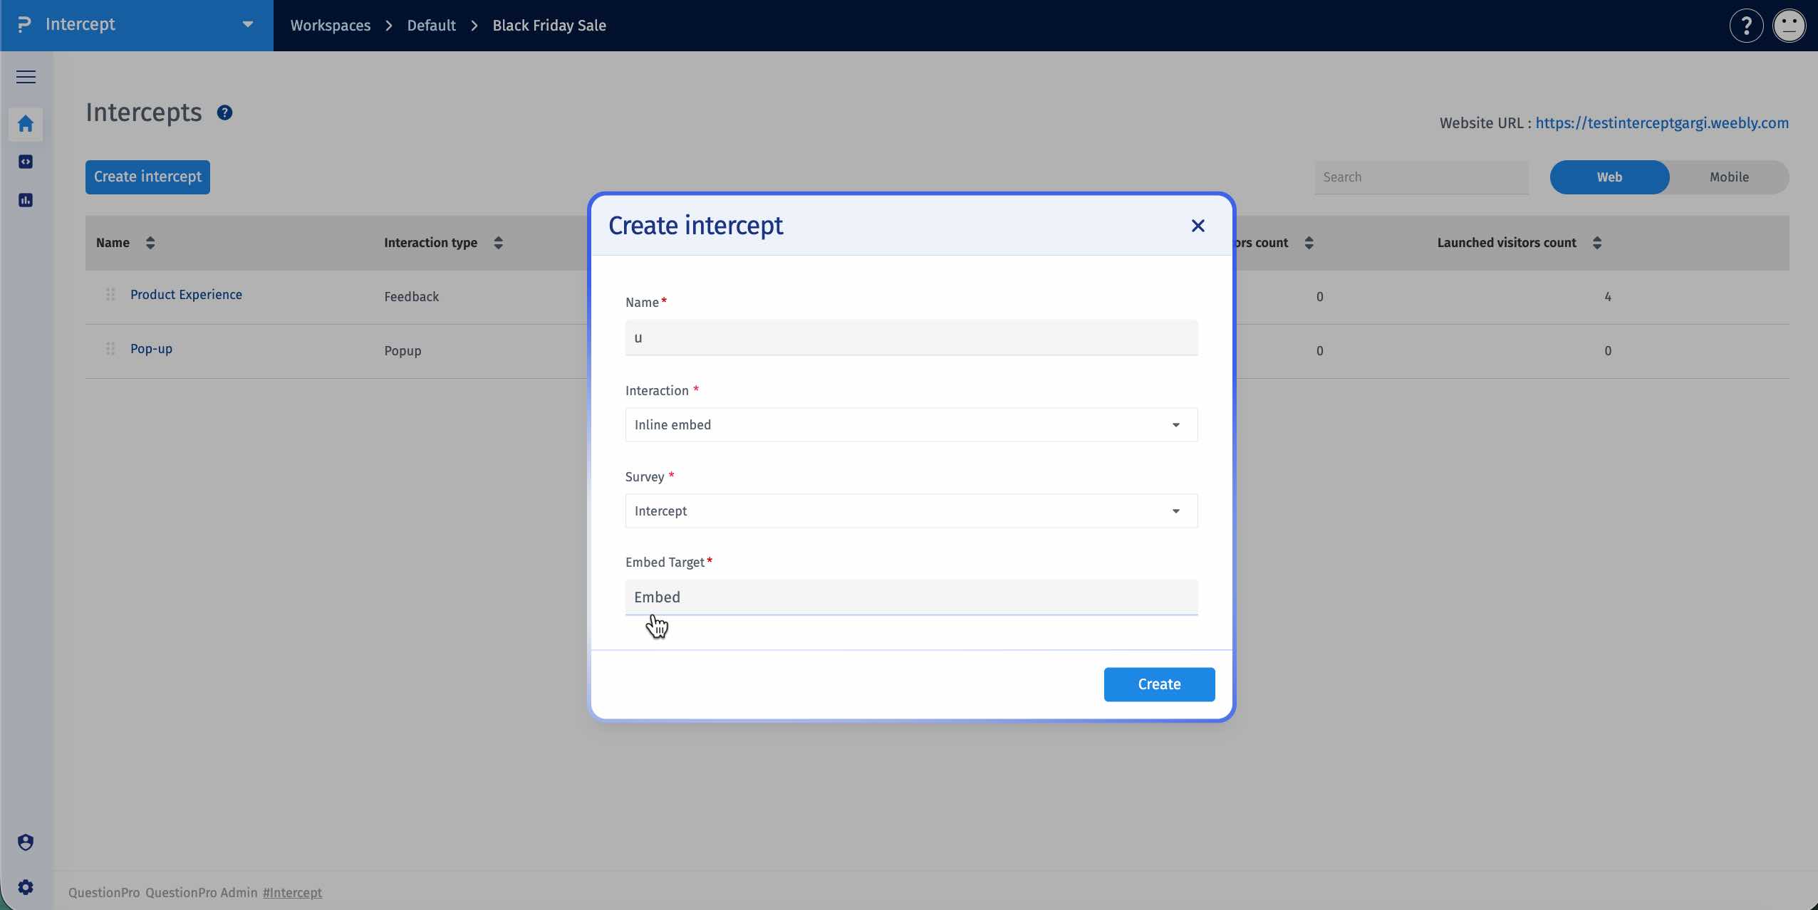Click the help question mark in header

tap(1746, 26)
